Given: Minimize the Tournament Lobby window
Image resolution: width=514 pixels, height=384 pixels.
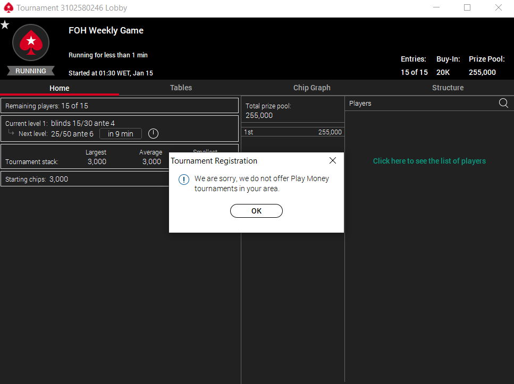Looking at the screenshot, I should 436,7.
